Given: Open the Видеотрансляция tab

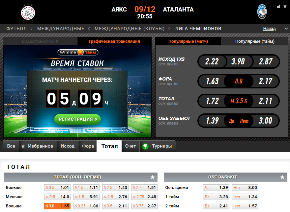Looking at the screenshot, I should click(40, 41).
